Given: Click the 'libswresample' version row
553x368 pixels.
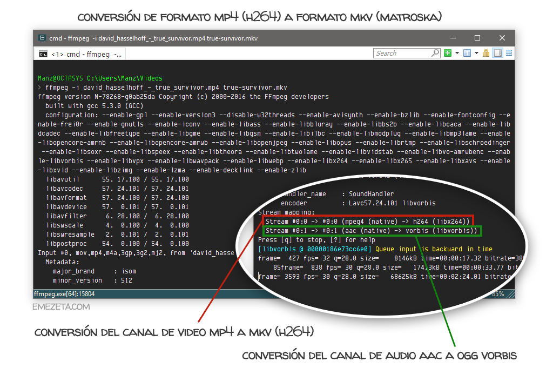Looking at the screenshot, I should point(117,235).
